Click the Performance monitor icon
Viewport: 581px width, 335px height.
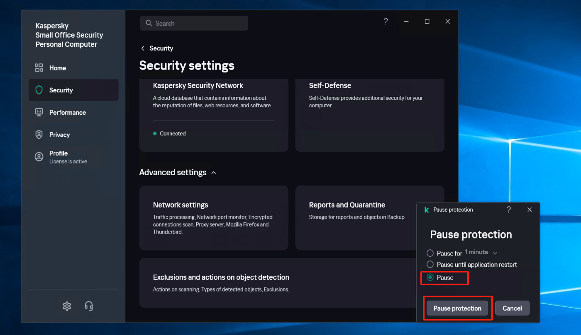click(39, 112)
